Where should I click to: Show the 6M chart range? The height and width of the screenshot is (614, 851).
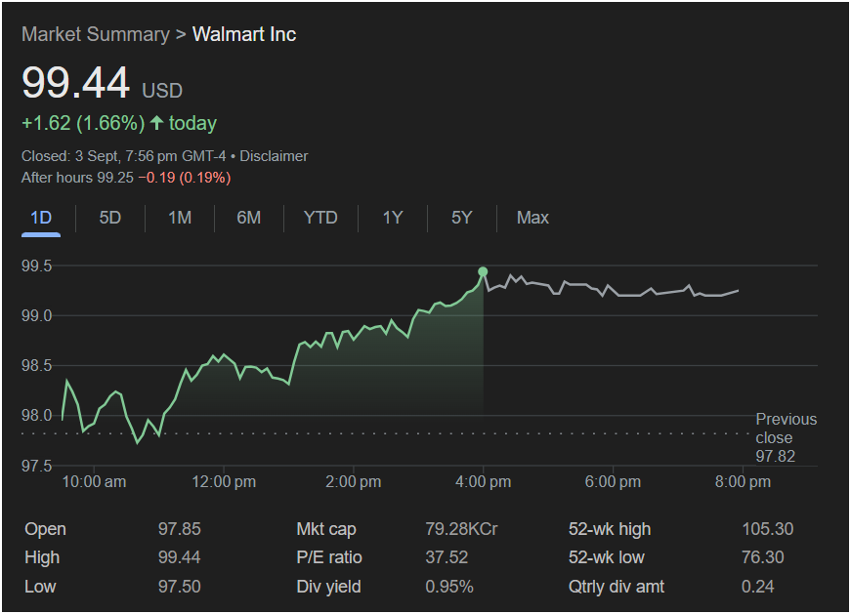249,218
